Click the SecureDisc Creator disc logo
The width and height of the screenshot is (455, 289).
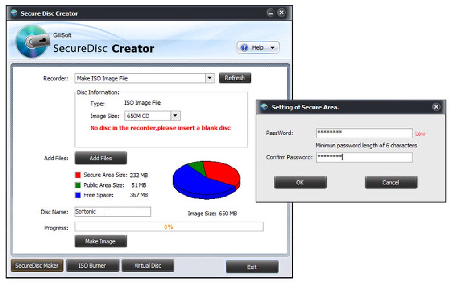tap(32, 41)
